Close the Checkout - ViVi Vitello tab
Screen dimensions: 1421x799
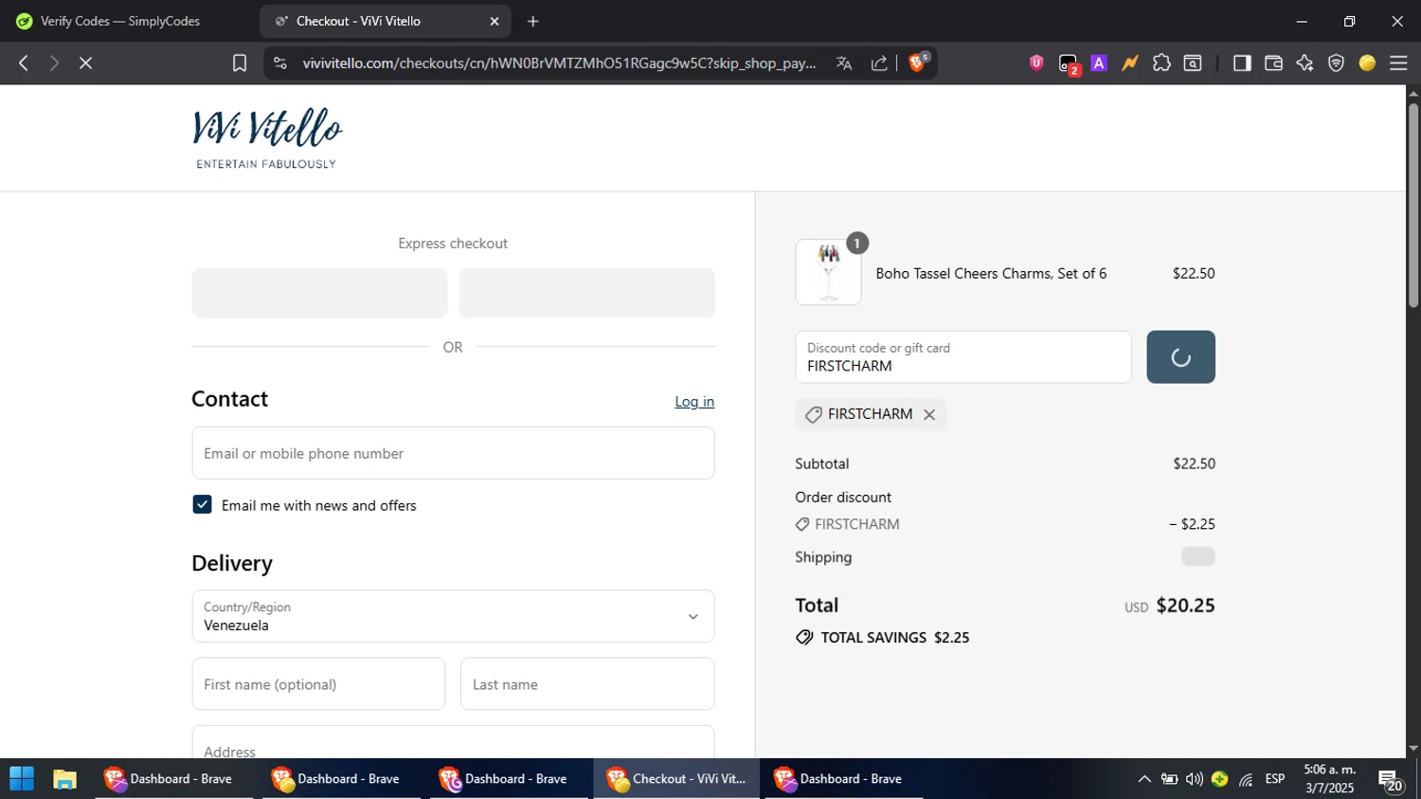click(x=495, y=21)
